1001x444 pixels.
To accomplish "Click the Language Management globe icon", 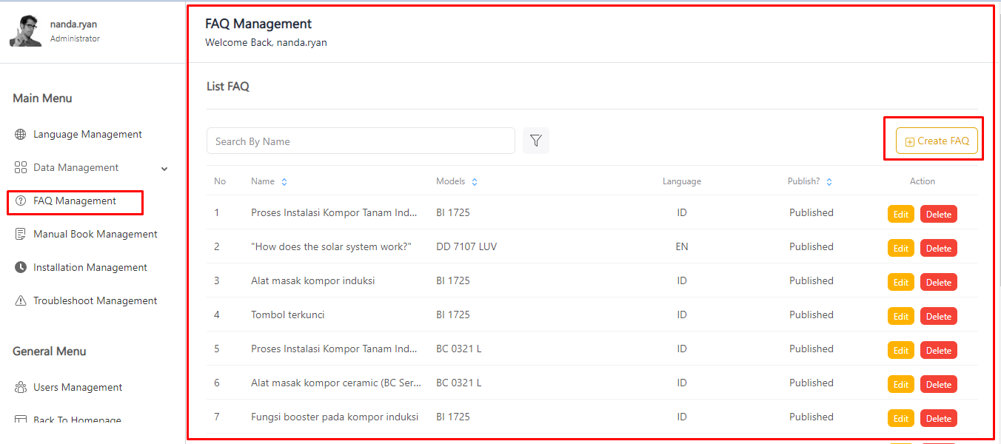I will (21, 135).
